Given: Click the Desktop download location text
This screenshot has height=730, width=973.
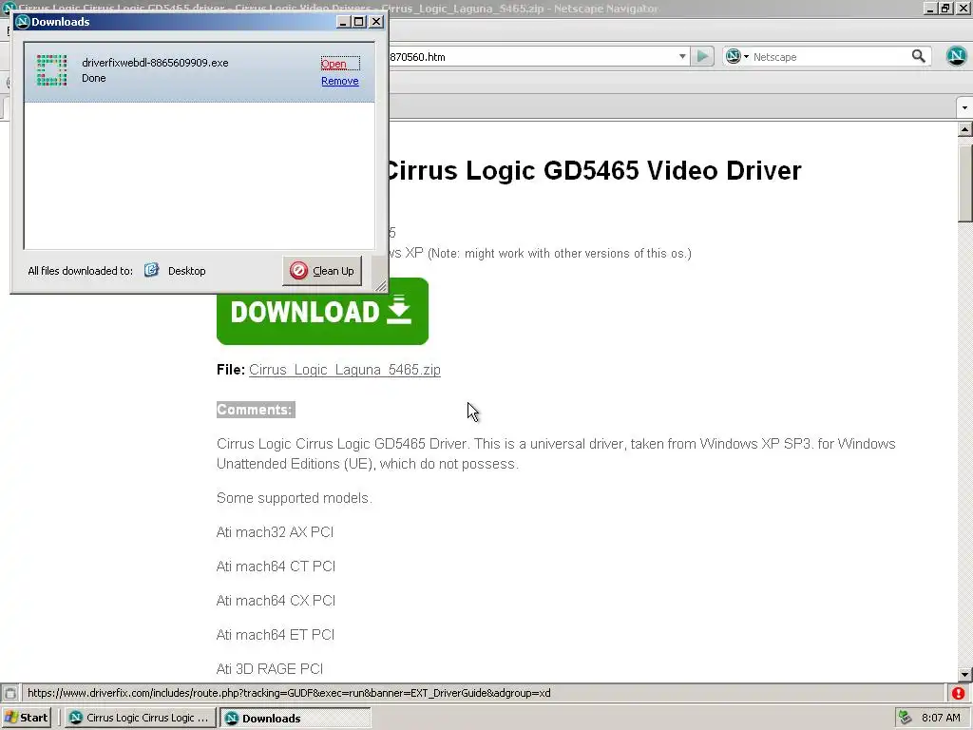Looking at the screenshot, I should pos(187,271).
